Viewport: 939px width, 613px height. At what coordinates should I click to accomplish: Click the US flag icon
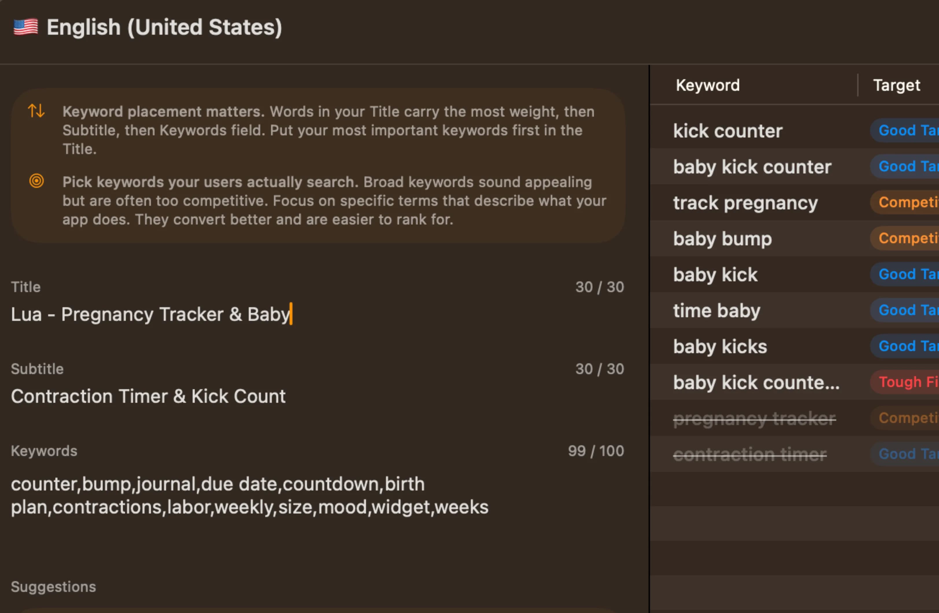26,28
